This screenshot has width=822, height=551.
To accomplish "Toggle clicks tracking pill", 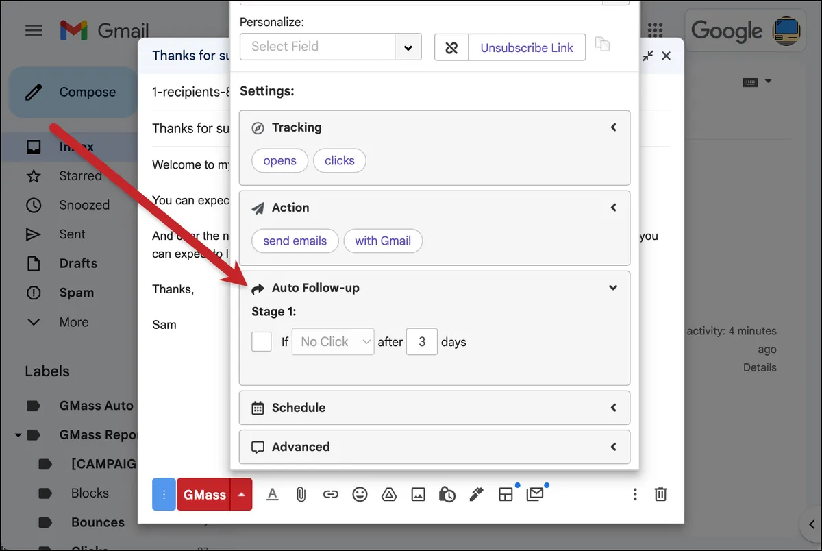I will click(340, 160).
